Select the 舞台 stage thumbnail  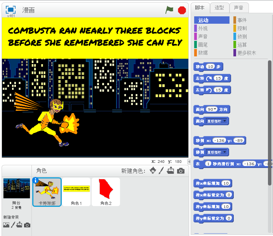[17, 188]
